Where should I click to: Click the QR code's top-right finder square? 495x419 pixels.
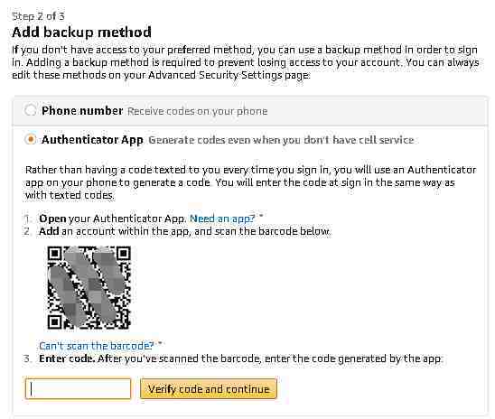tap(124, 254)
